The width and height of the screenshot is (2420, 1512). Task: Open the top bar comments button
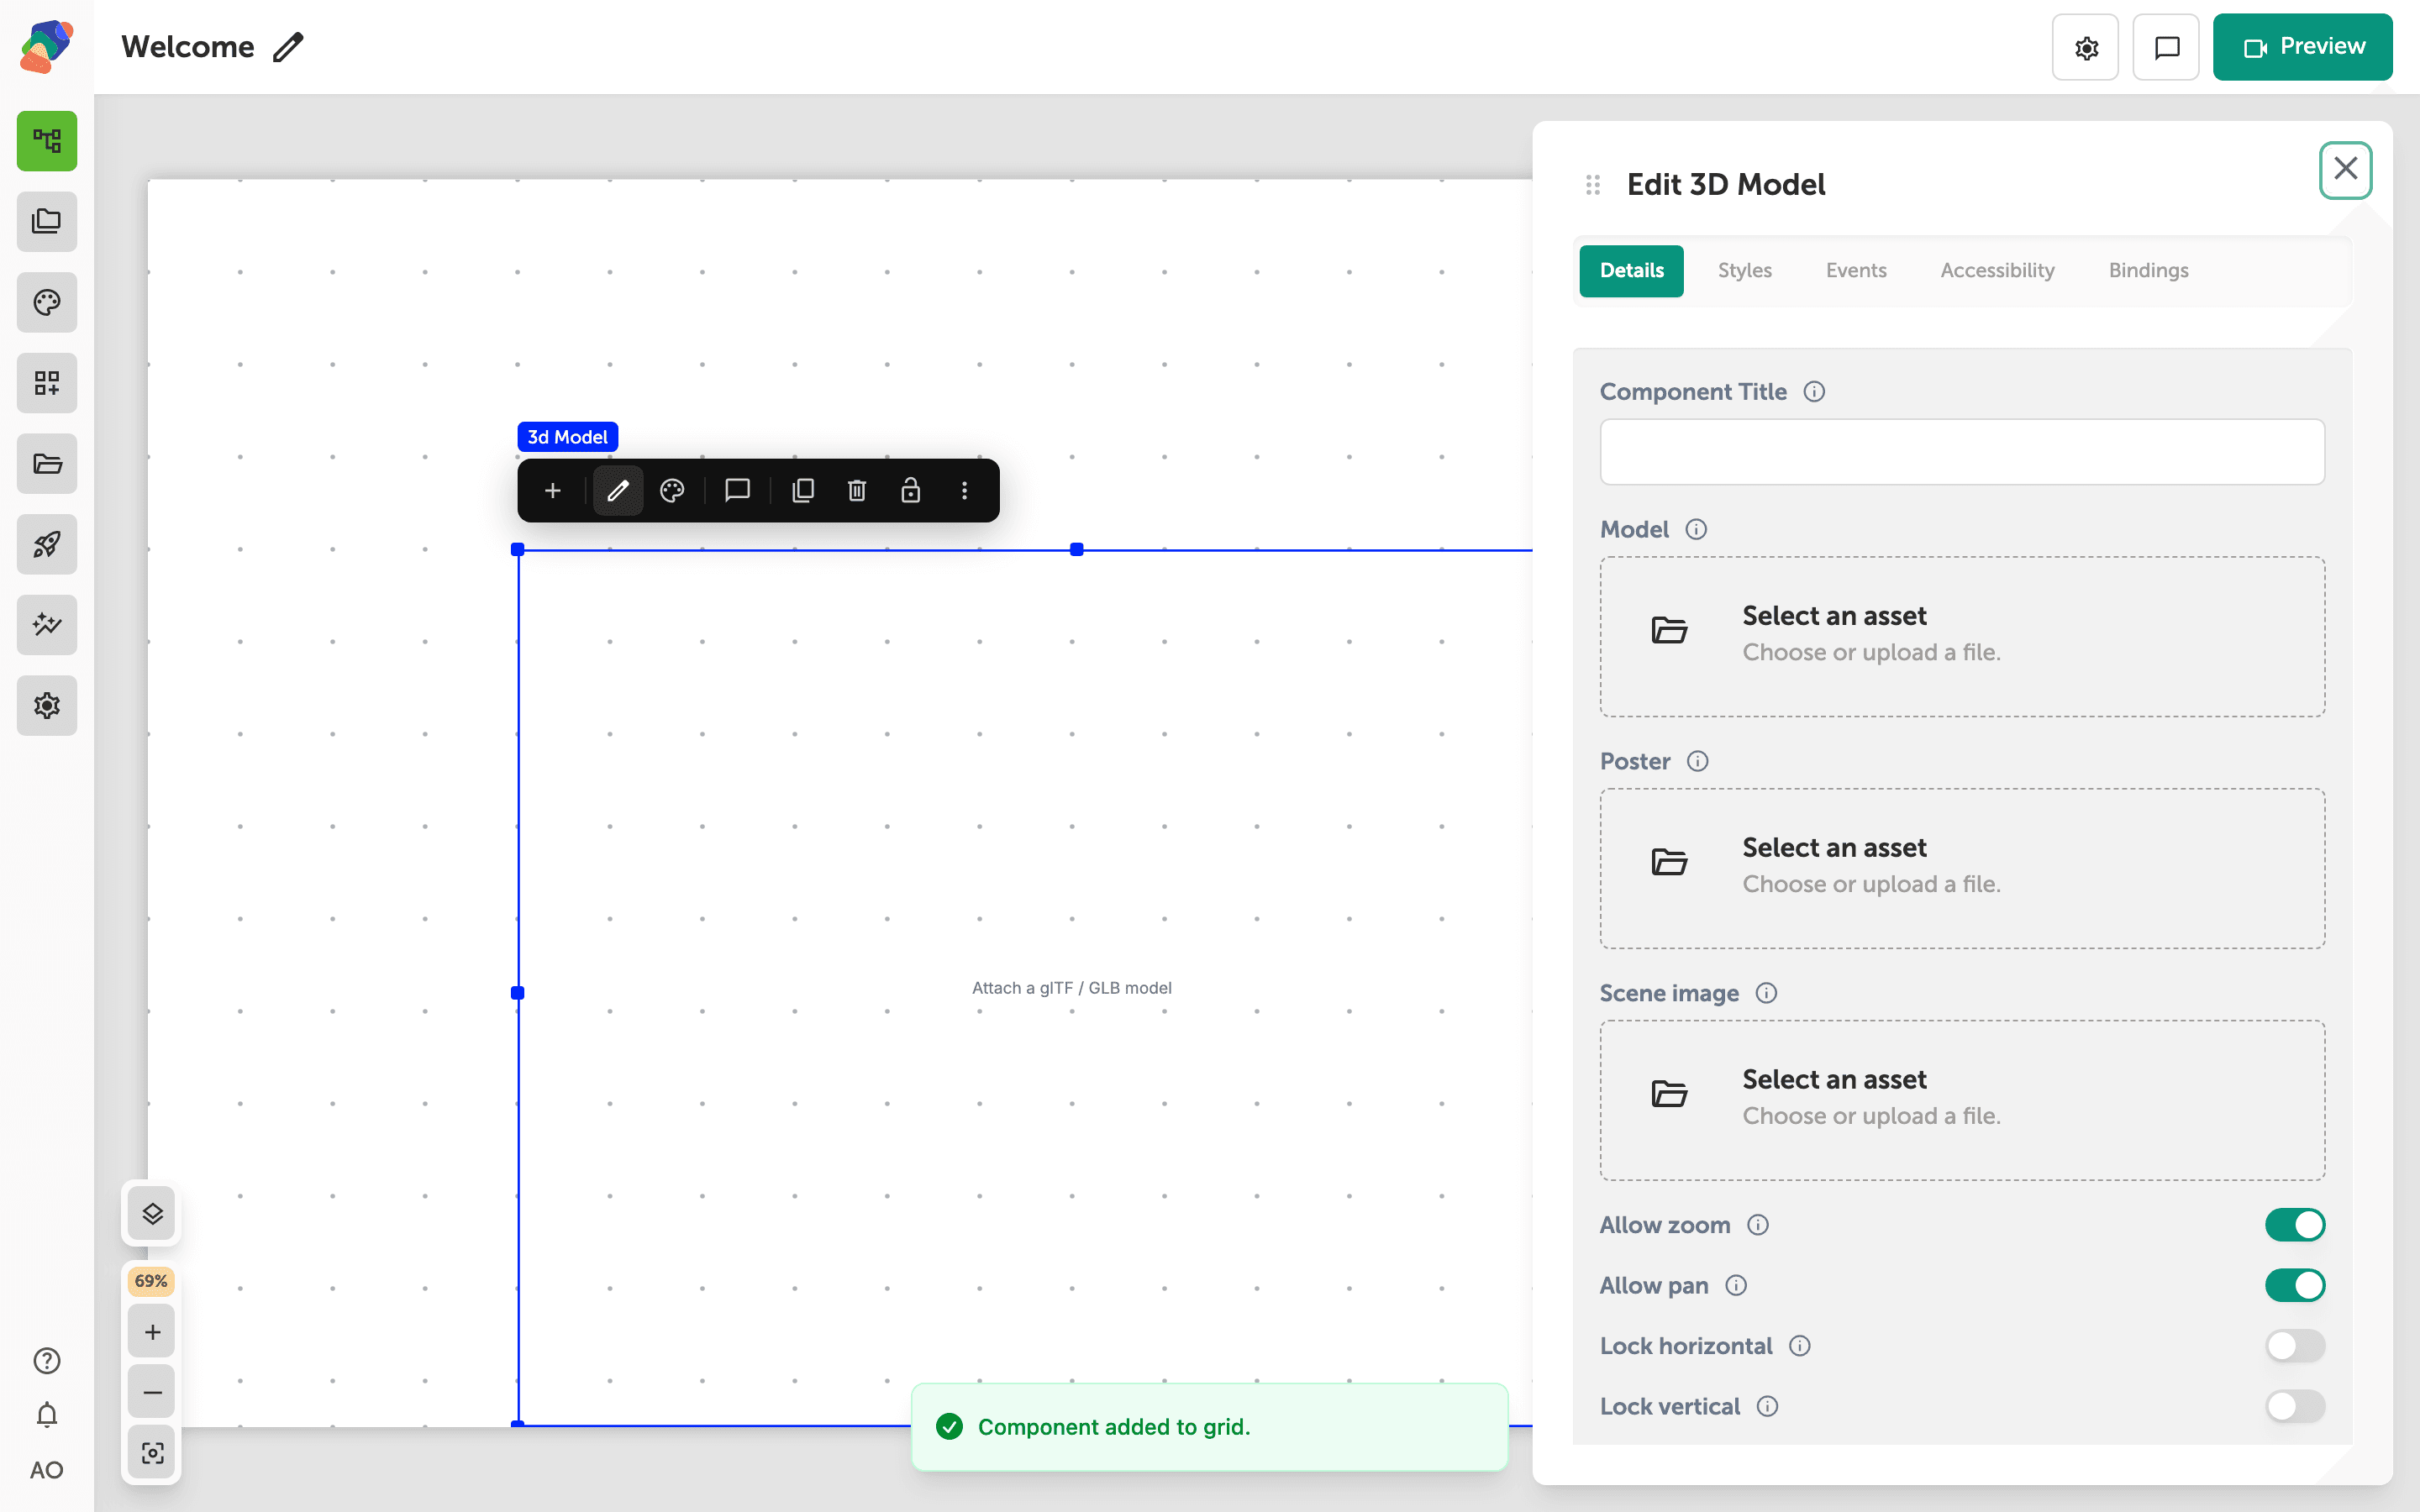click(x=2166, y=47)
